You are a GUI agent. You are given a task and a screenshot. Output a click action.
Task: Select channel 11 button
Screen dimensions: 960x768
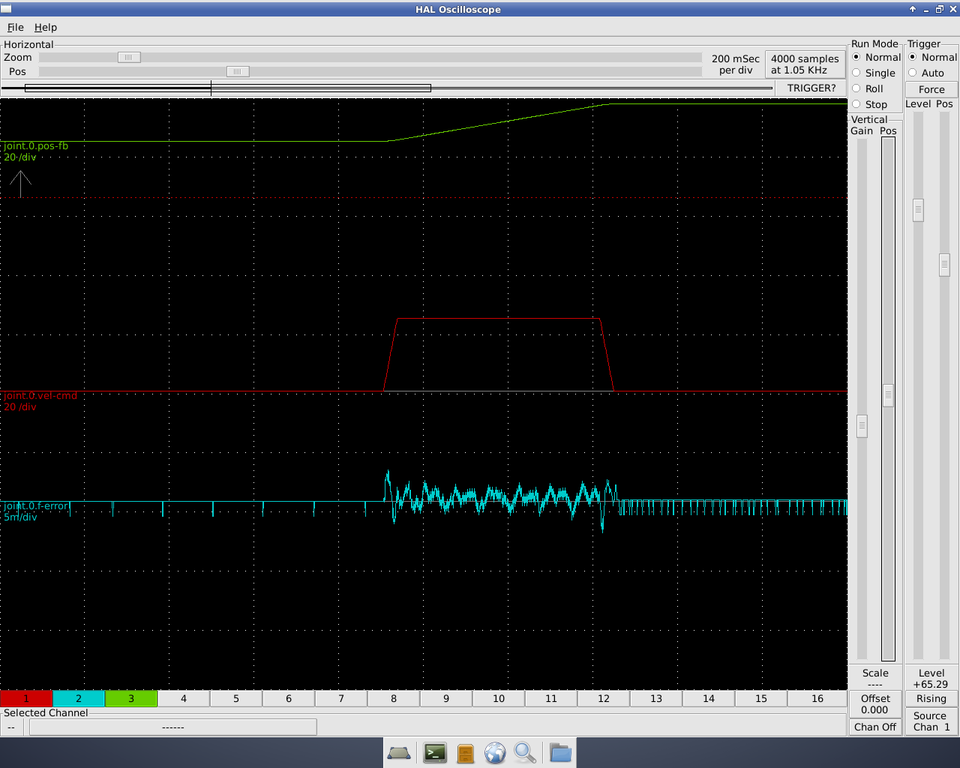[551, 698]
